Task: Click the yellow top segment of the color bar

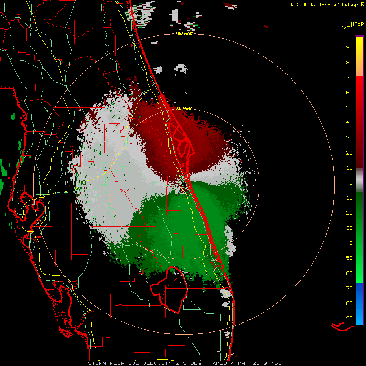Action: point(359,56)
